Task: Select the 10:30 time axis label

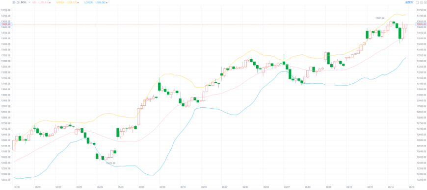Action: (x=16, y=187)
